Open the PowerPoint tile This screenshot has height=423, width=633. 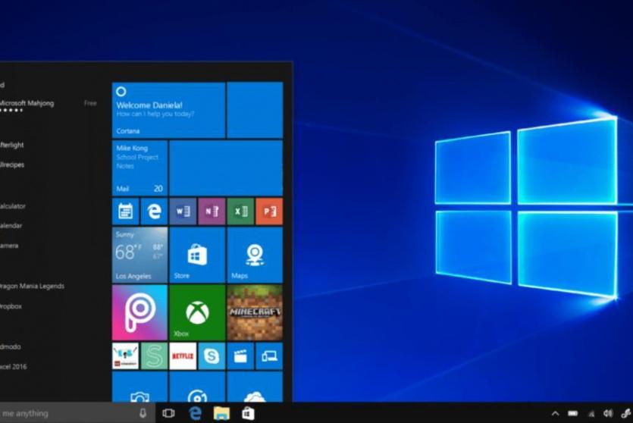[x=269, y=211]
